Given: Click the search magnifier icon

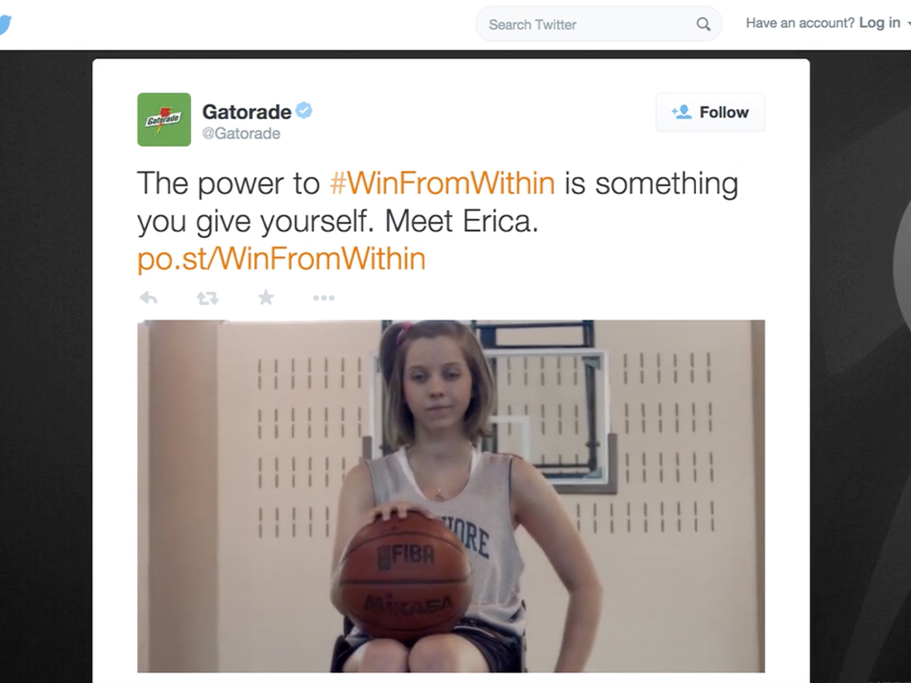Looking at the screenshot, I should [703, 25].
